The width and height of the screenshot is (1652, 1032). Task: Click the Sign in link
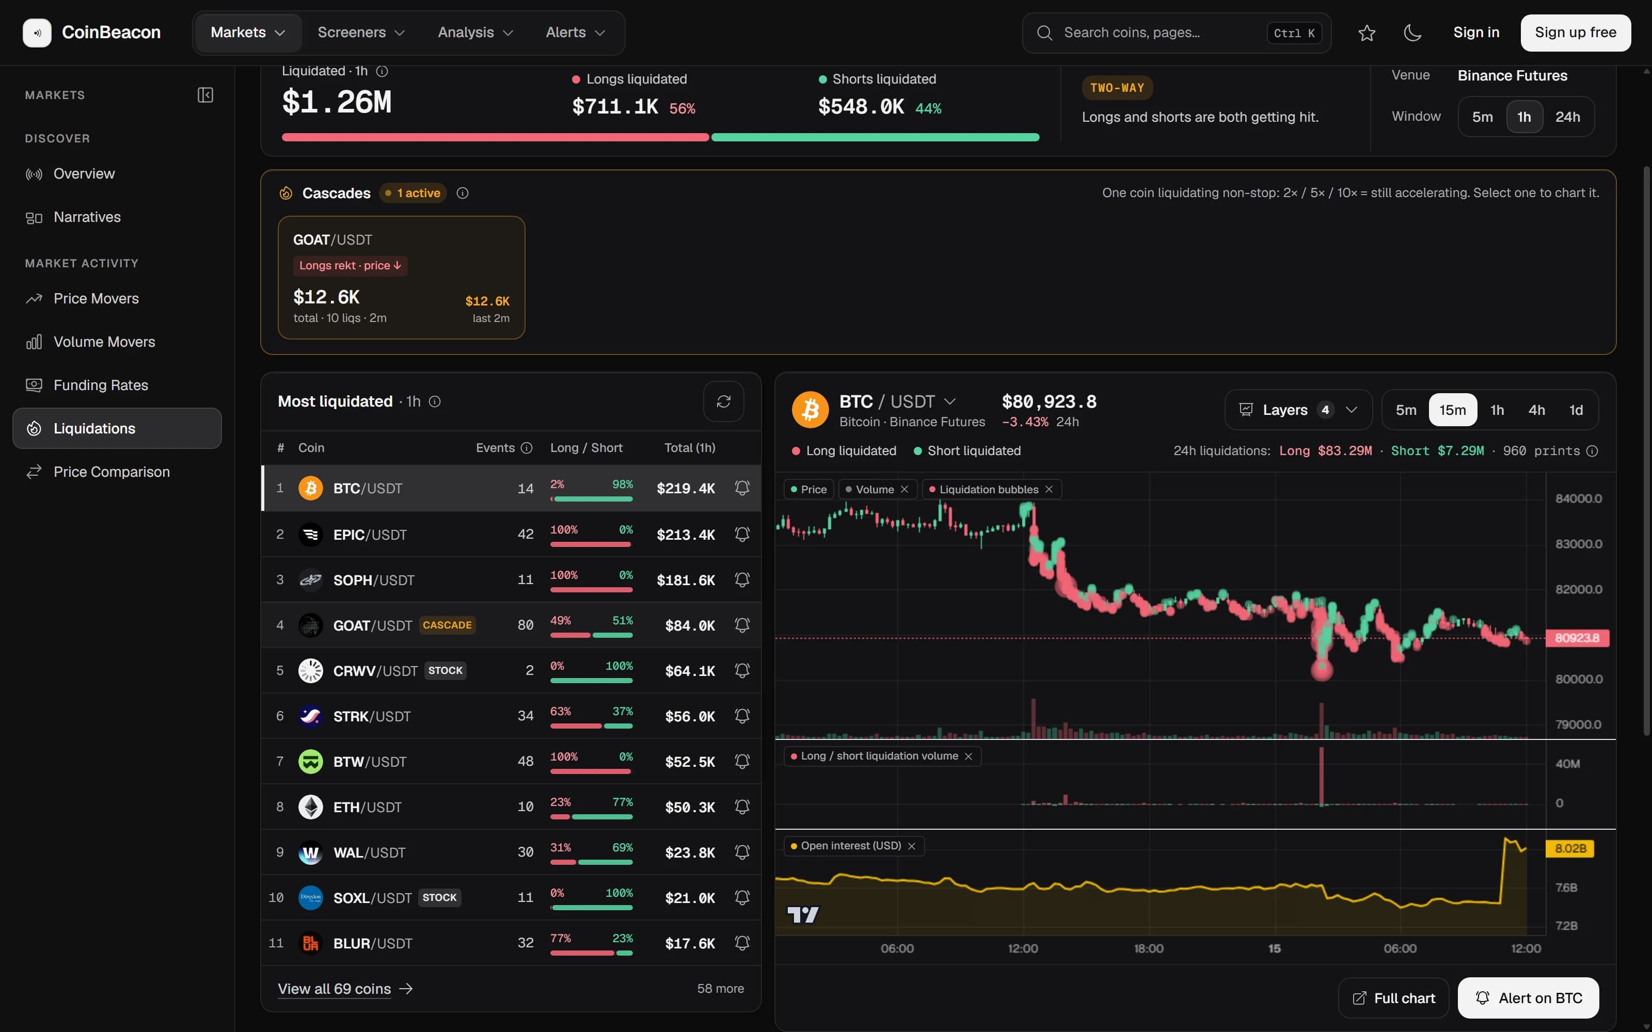[x=1476, y=33]
